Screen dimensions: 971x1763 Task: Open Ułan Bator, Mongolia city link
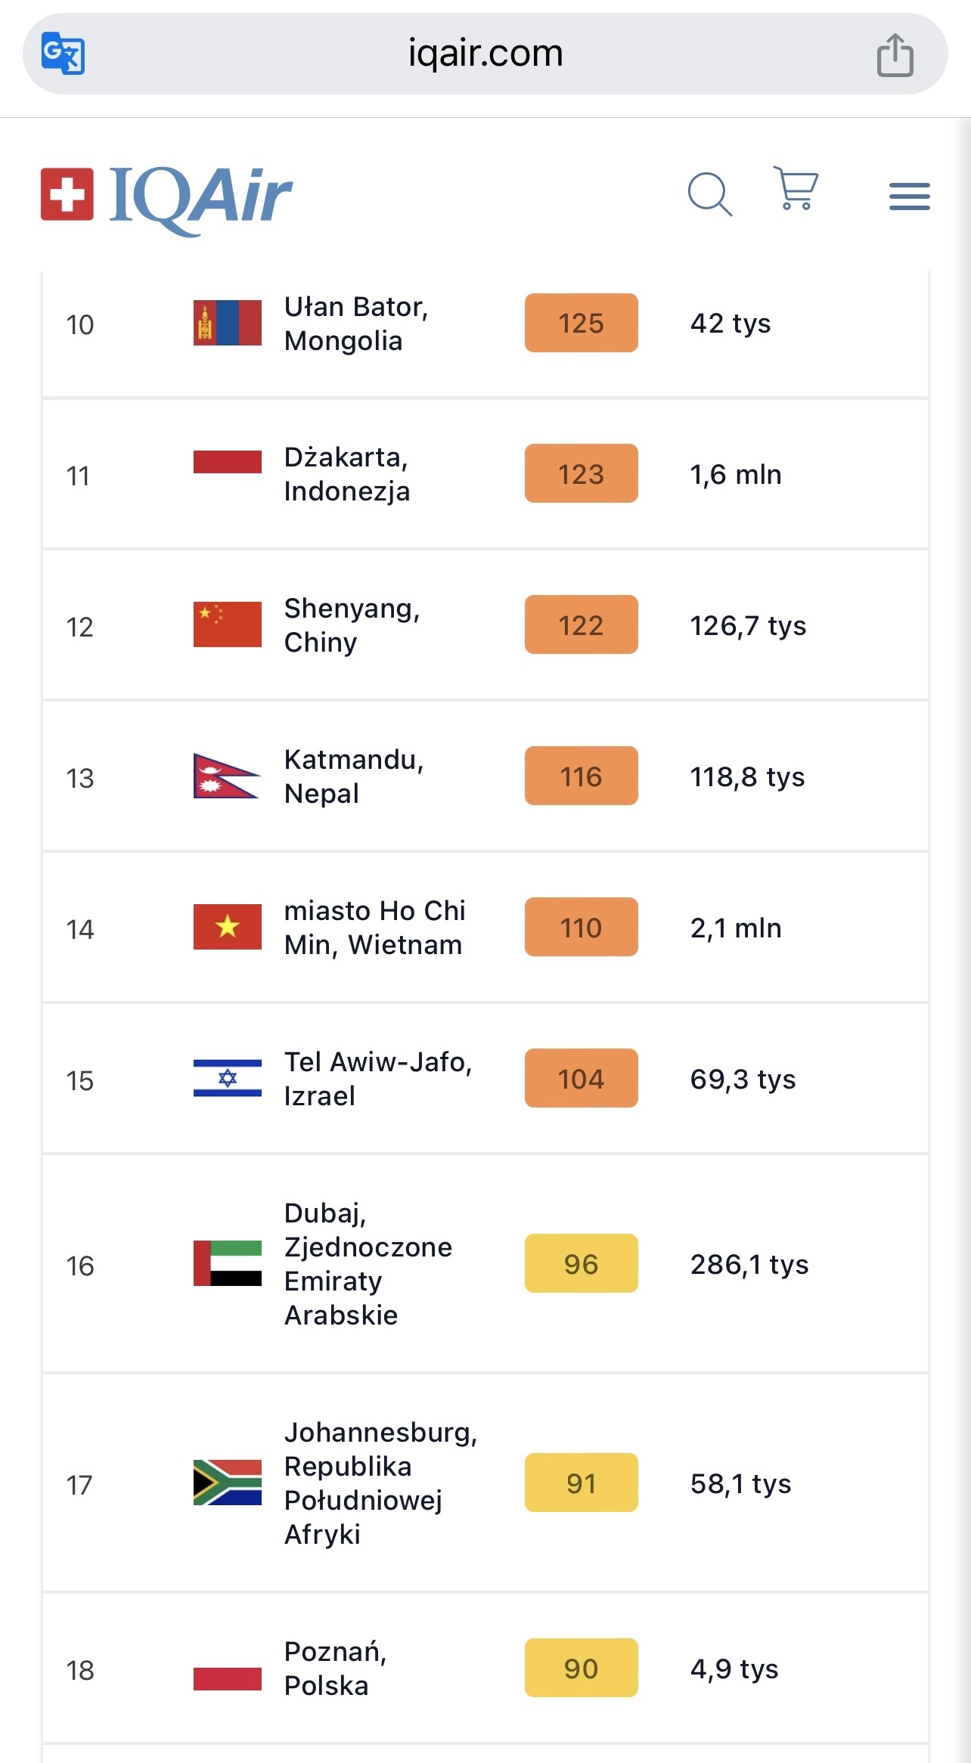click(356, 324)
